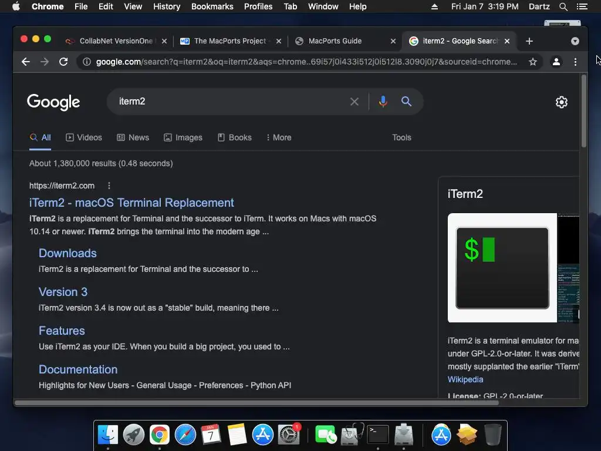Select the Books search filter
601x451 pixels.
tap(235, 137)
